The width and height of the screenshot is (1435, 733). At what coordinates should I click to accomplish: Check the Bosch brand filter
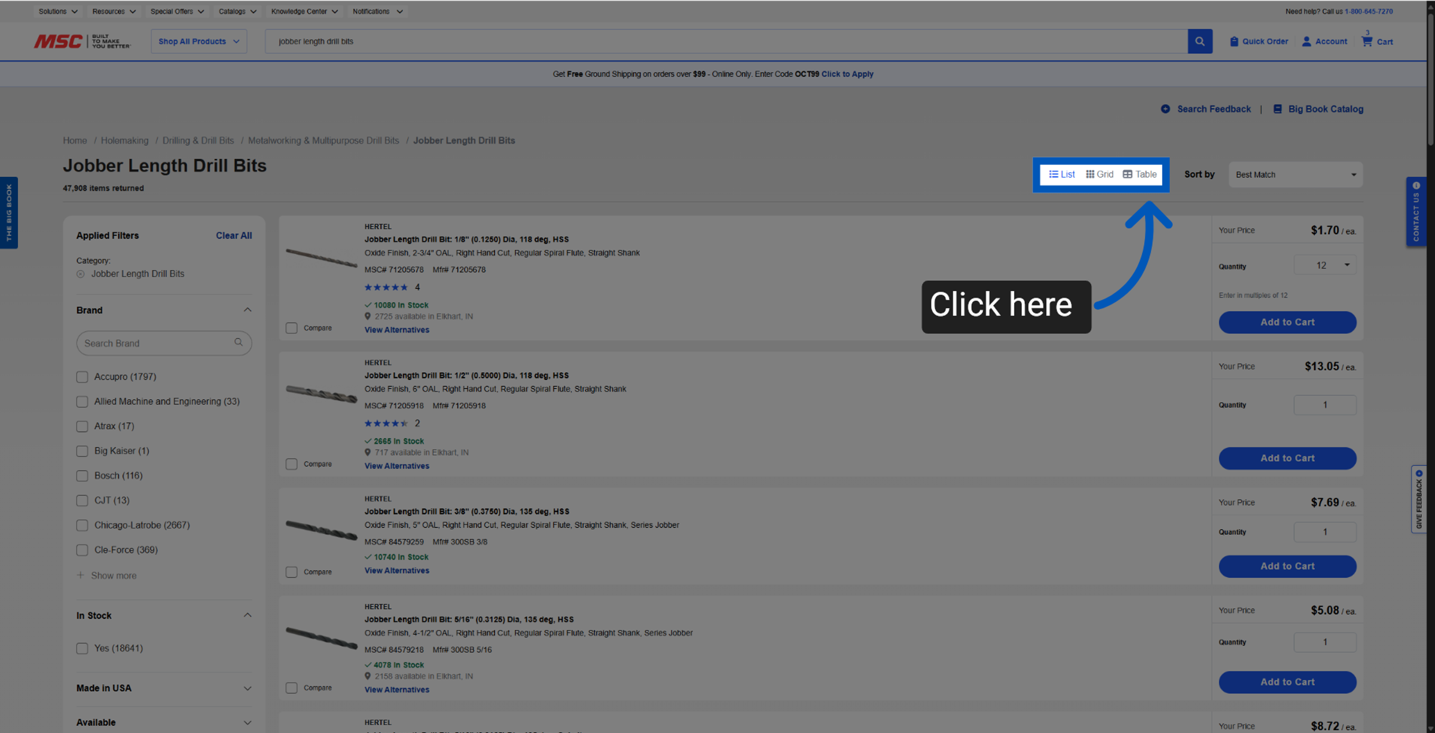tap(82, 476)
